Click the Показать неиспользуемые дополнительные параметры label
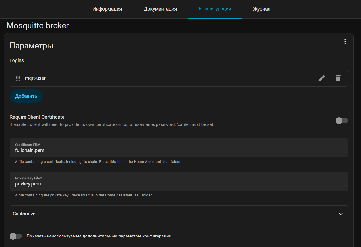This screenshot has height=247, width=361. (99, 236)
